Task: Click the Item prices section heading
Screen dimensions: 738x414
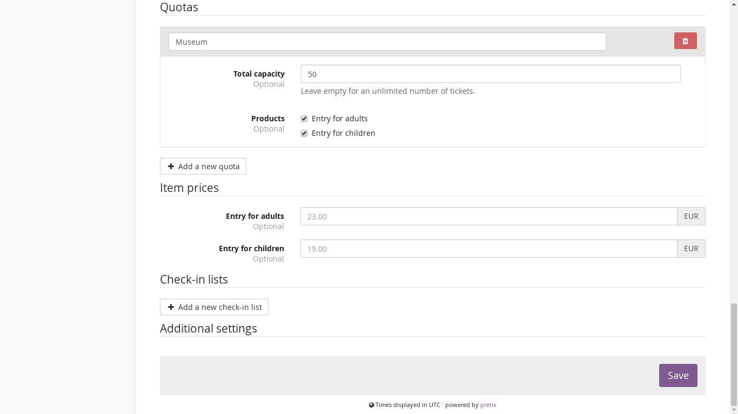Action: pos(189,188)
